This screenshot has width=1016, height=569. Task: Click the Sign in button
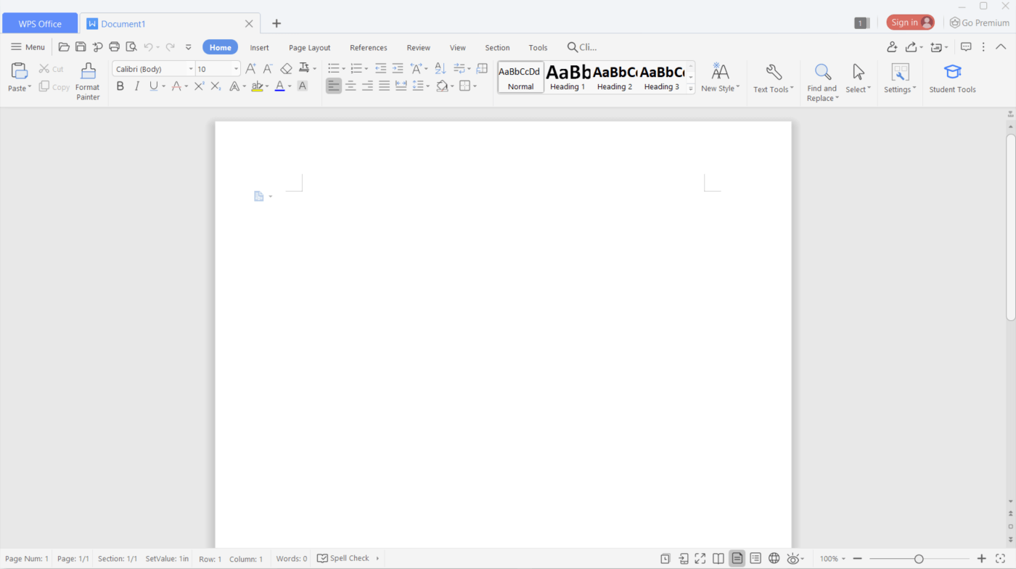[910, 22]
